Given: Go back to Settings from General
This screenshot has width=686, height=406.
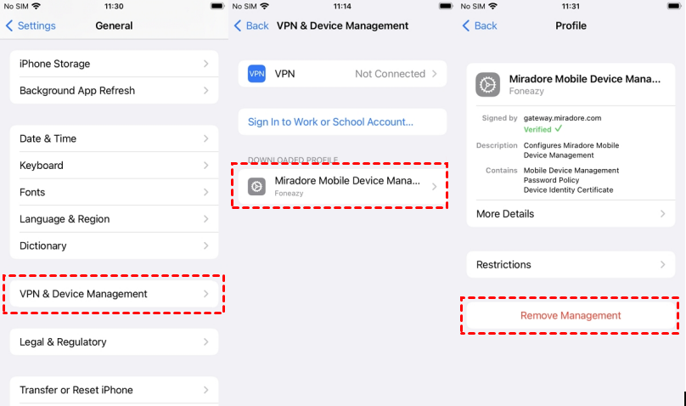Looking at the screenshot, I should coord(31,25).
